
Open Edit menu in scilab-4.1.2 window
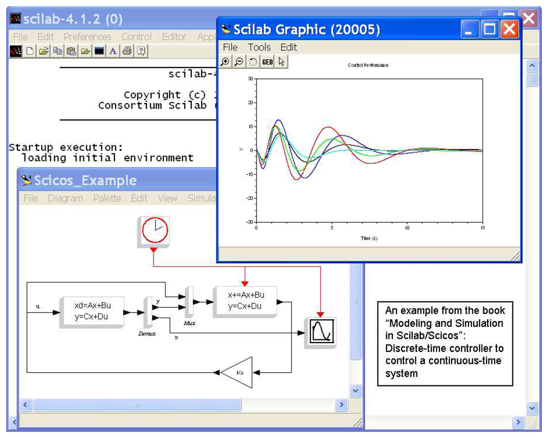[46, 37]
